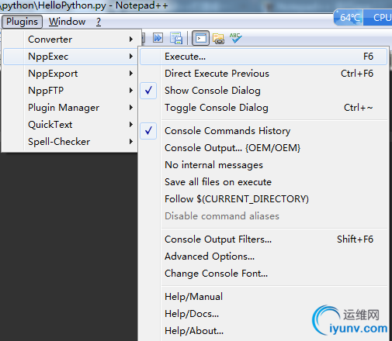The image size is (392, 341).
Task: Click the NppExec console window toolbar icon
Action: click(x=200, y=38)
